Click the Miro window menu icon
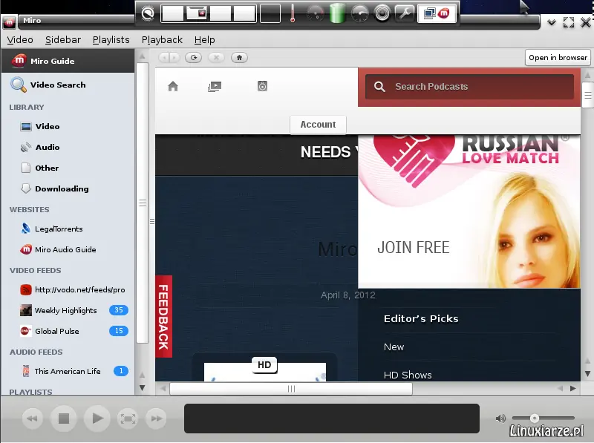Screen dimensions: 594x443 point(9,22)
